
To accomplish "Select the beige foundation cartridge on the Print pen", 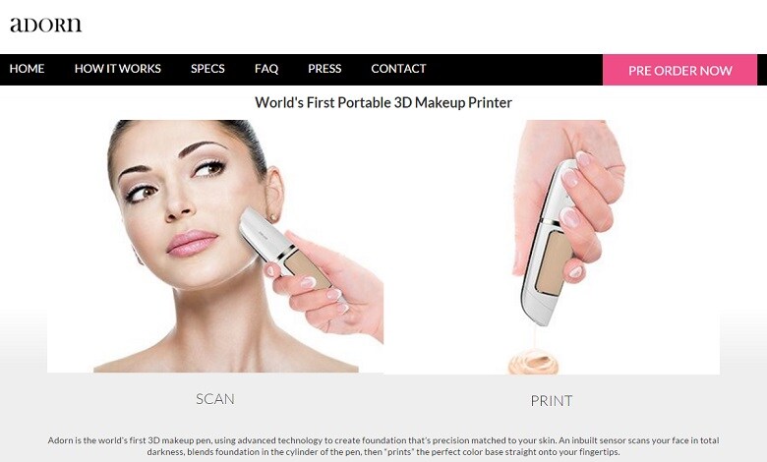I will pyautogui.click(x=554, y=262).
